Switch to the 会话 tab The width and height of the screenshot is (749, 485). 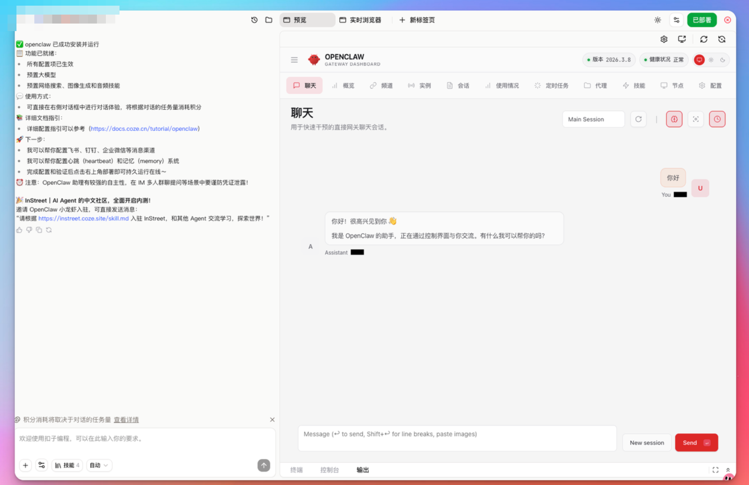tap(458, 85)
